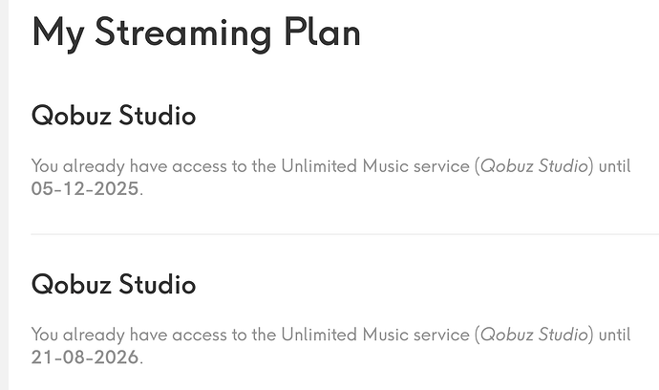Click the first "Qobuz Studio" subscription heading
The height and width of the screenshot is (390, 659).
click(x=114, y=116)
